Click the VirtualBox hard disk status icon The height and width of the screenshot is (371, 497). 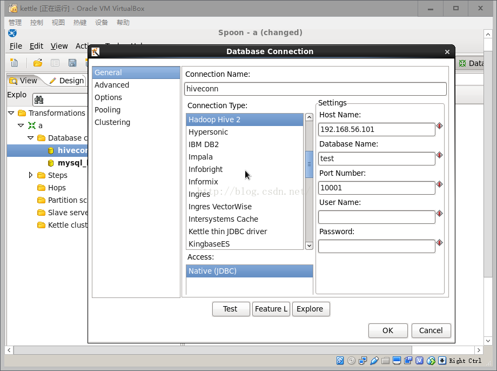(x=340, y=361)
